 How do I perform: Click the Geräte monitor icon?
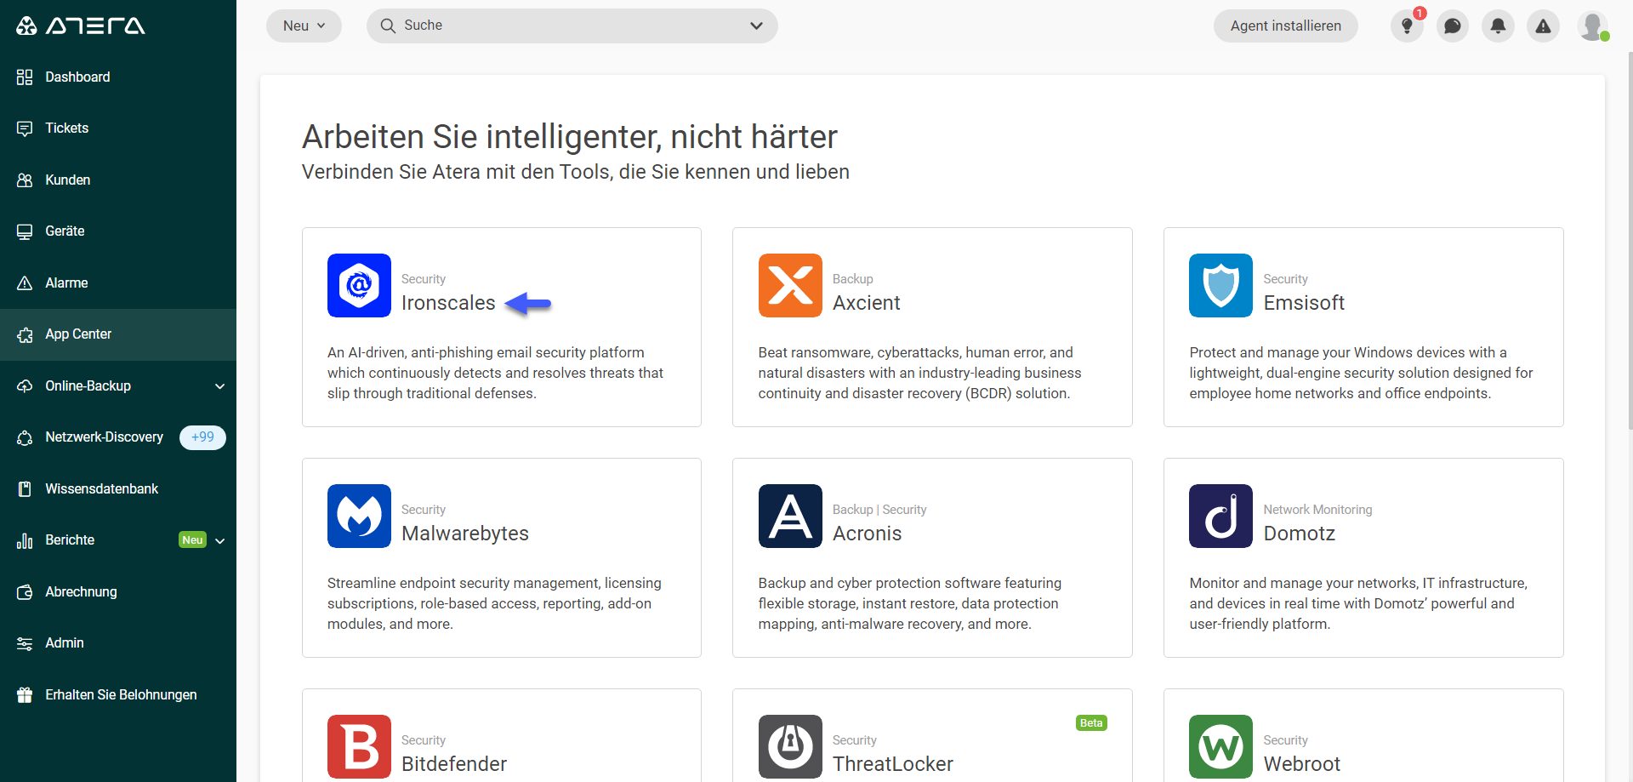(25, 231)
